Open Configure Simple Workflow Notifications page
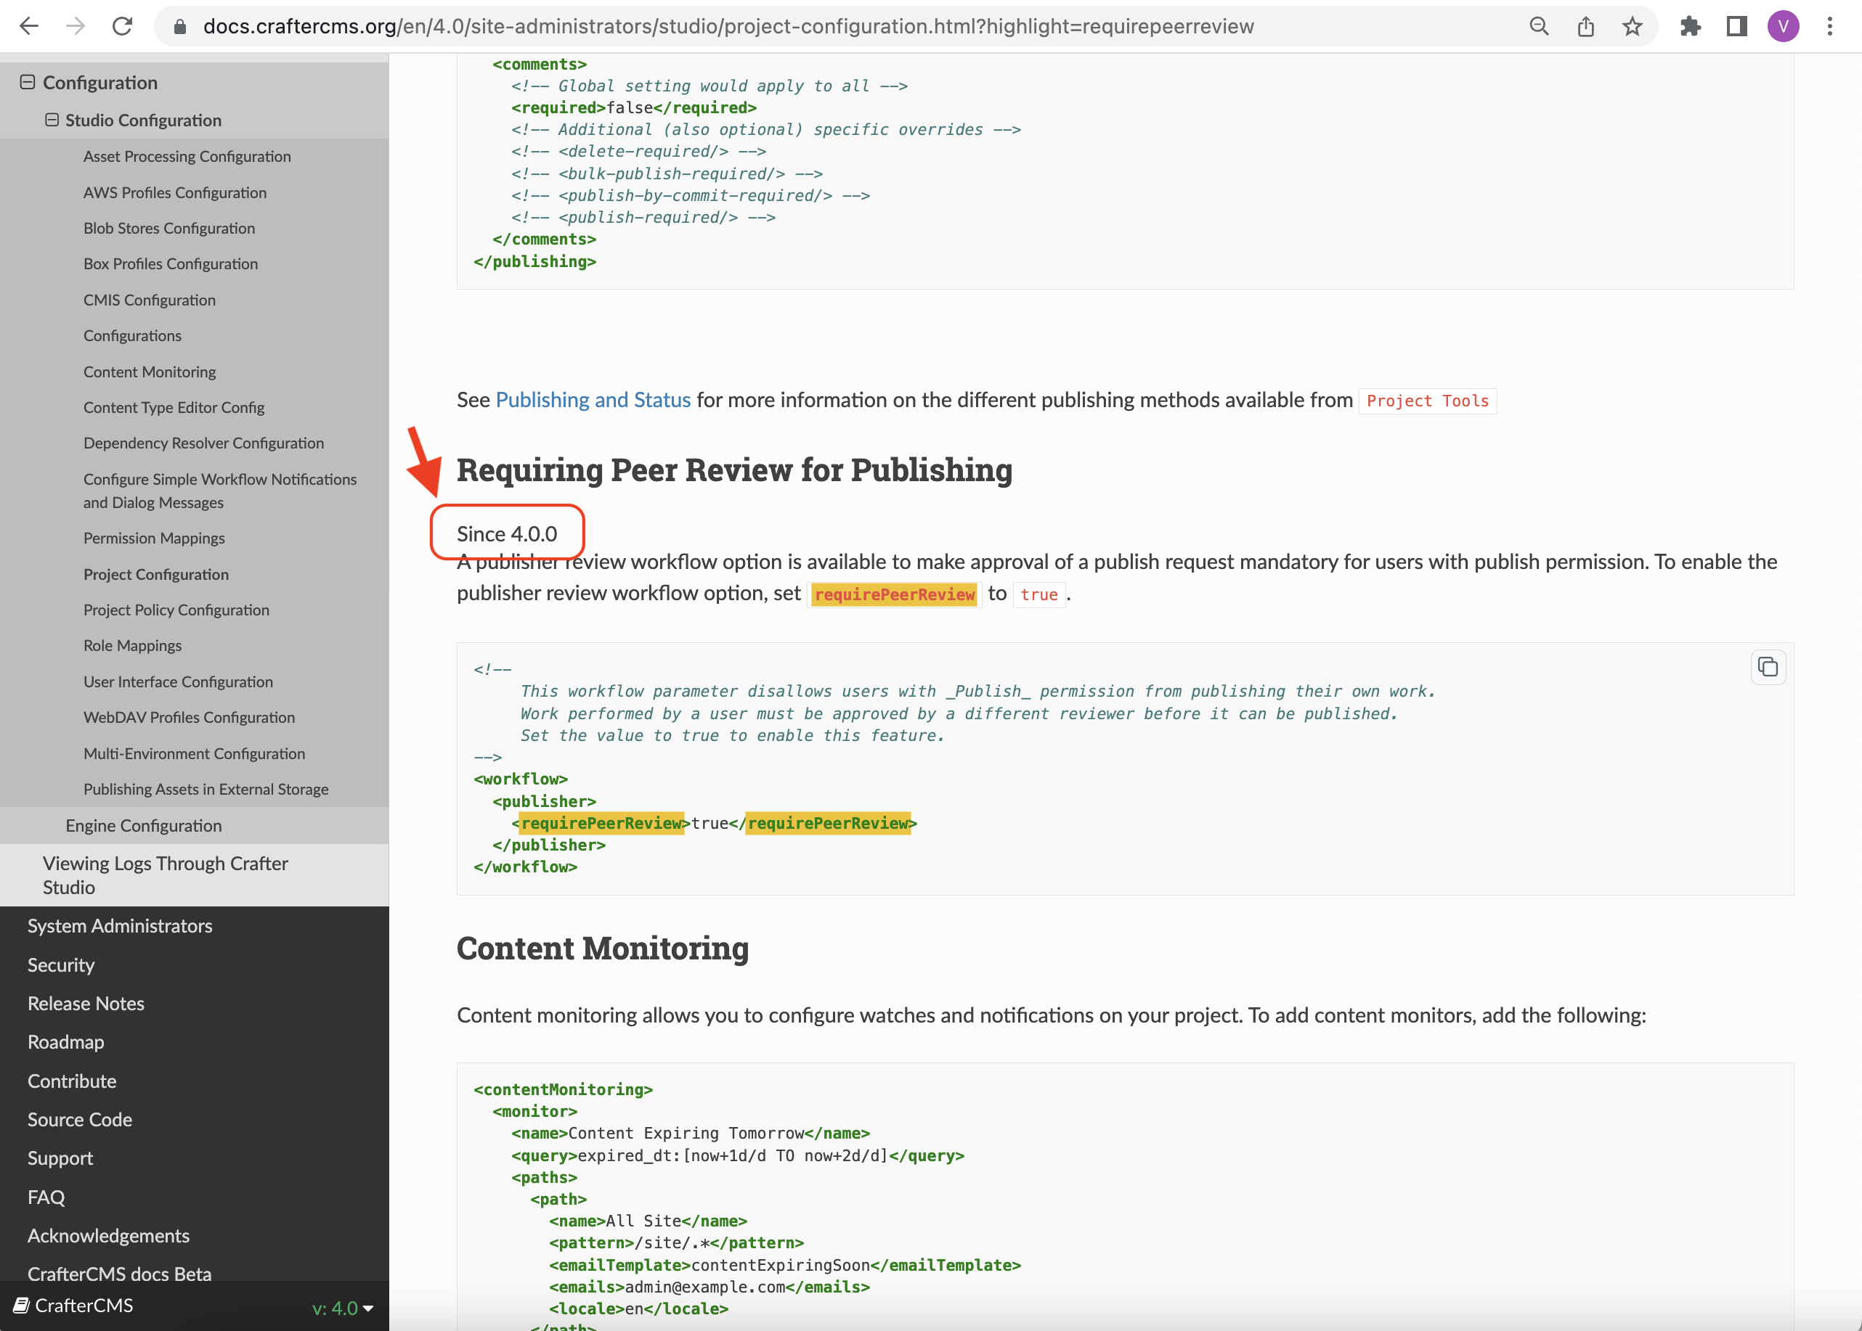The height and width of the screenshot is (1331, 1862). (x=220, y=490)
